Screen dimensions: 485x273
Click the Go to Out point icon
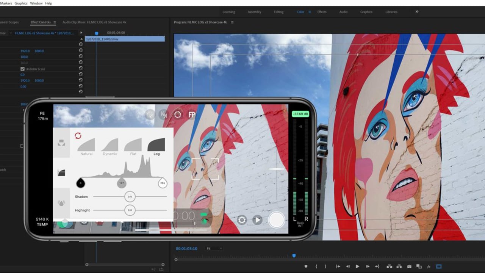[377, 267]
